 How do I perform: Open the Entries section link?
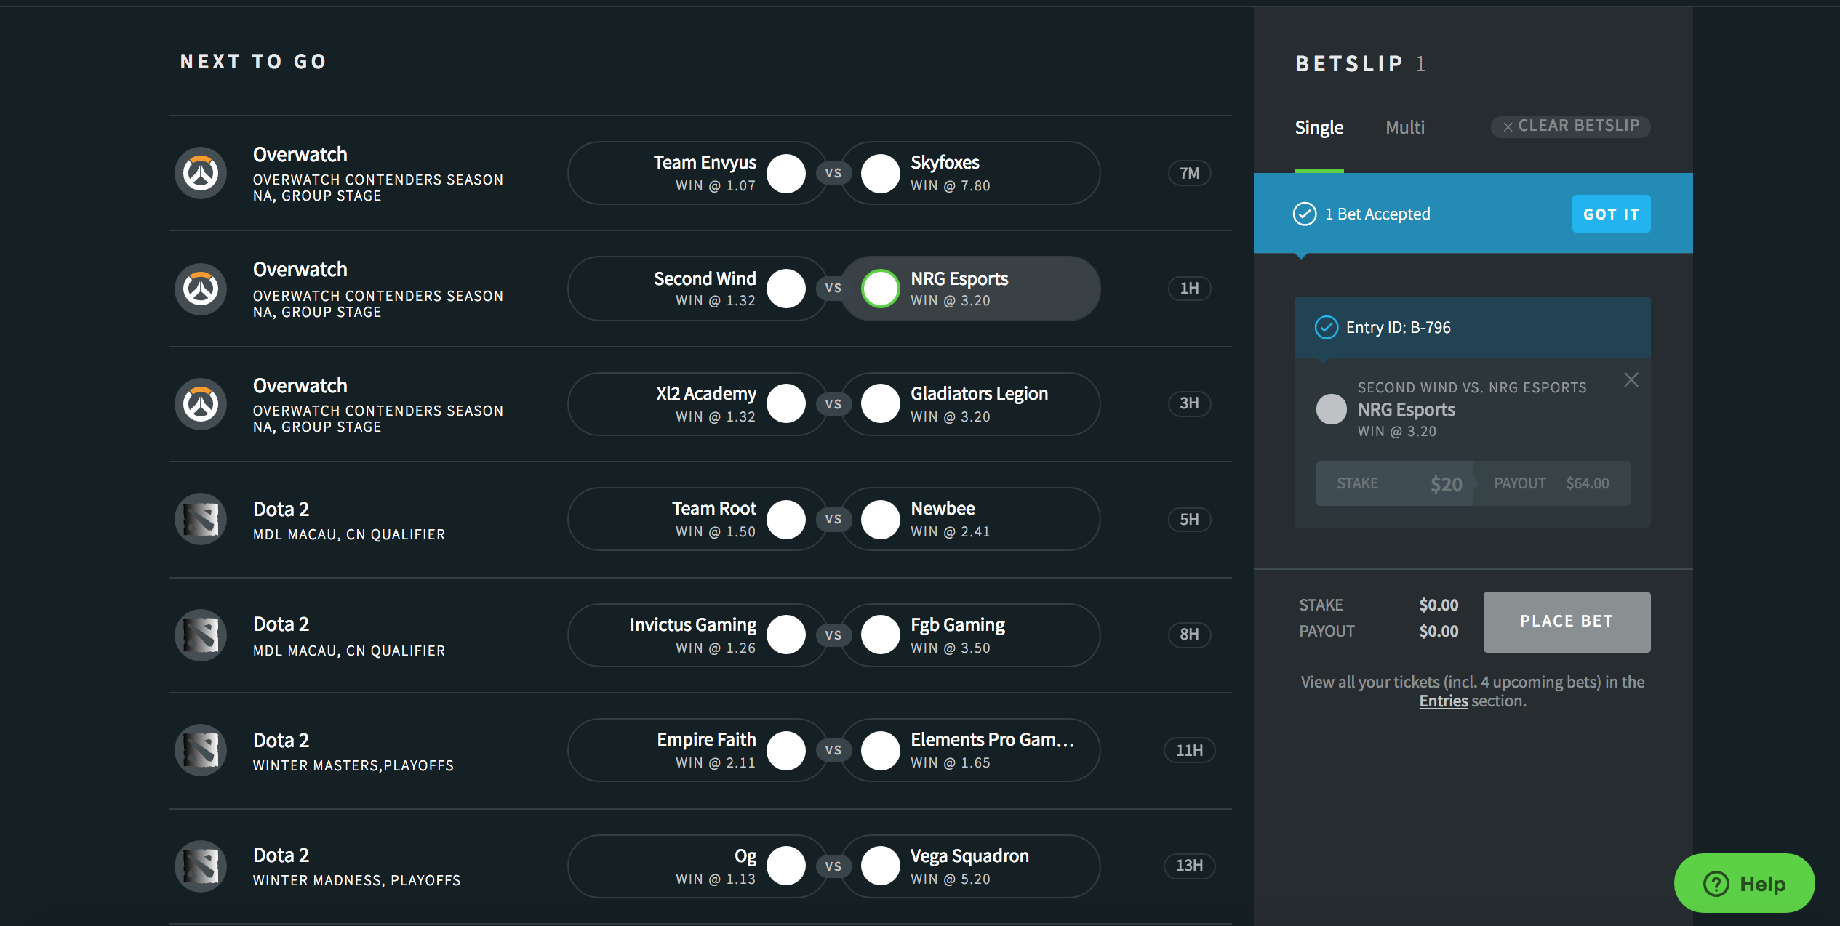point(1443,701)
